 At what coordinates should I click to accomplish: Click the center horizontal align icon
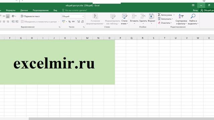[4, 21]
